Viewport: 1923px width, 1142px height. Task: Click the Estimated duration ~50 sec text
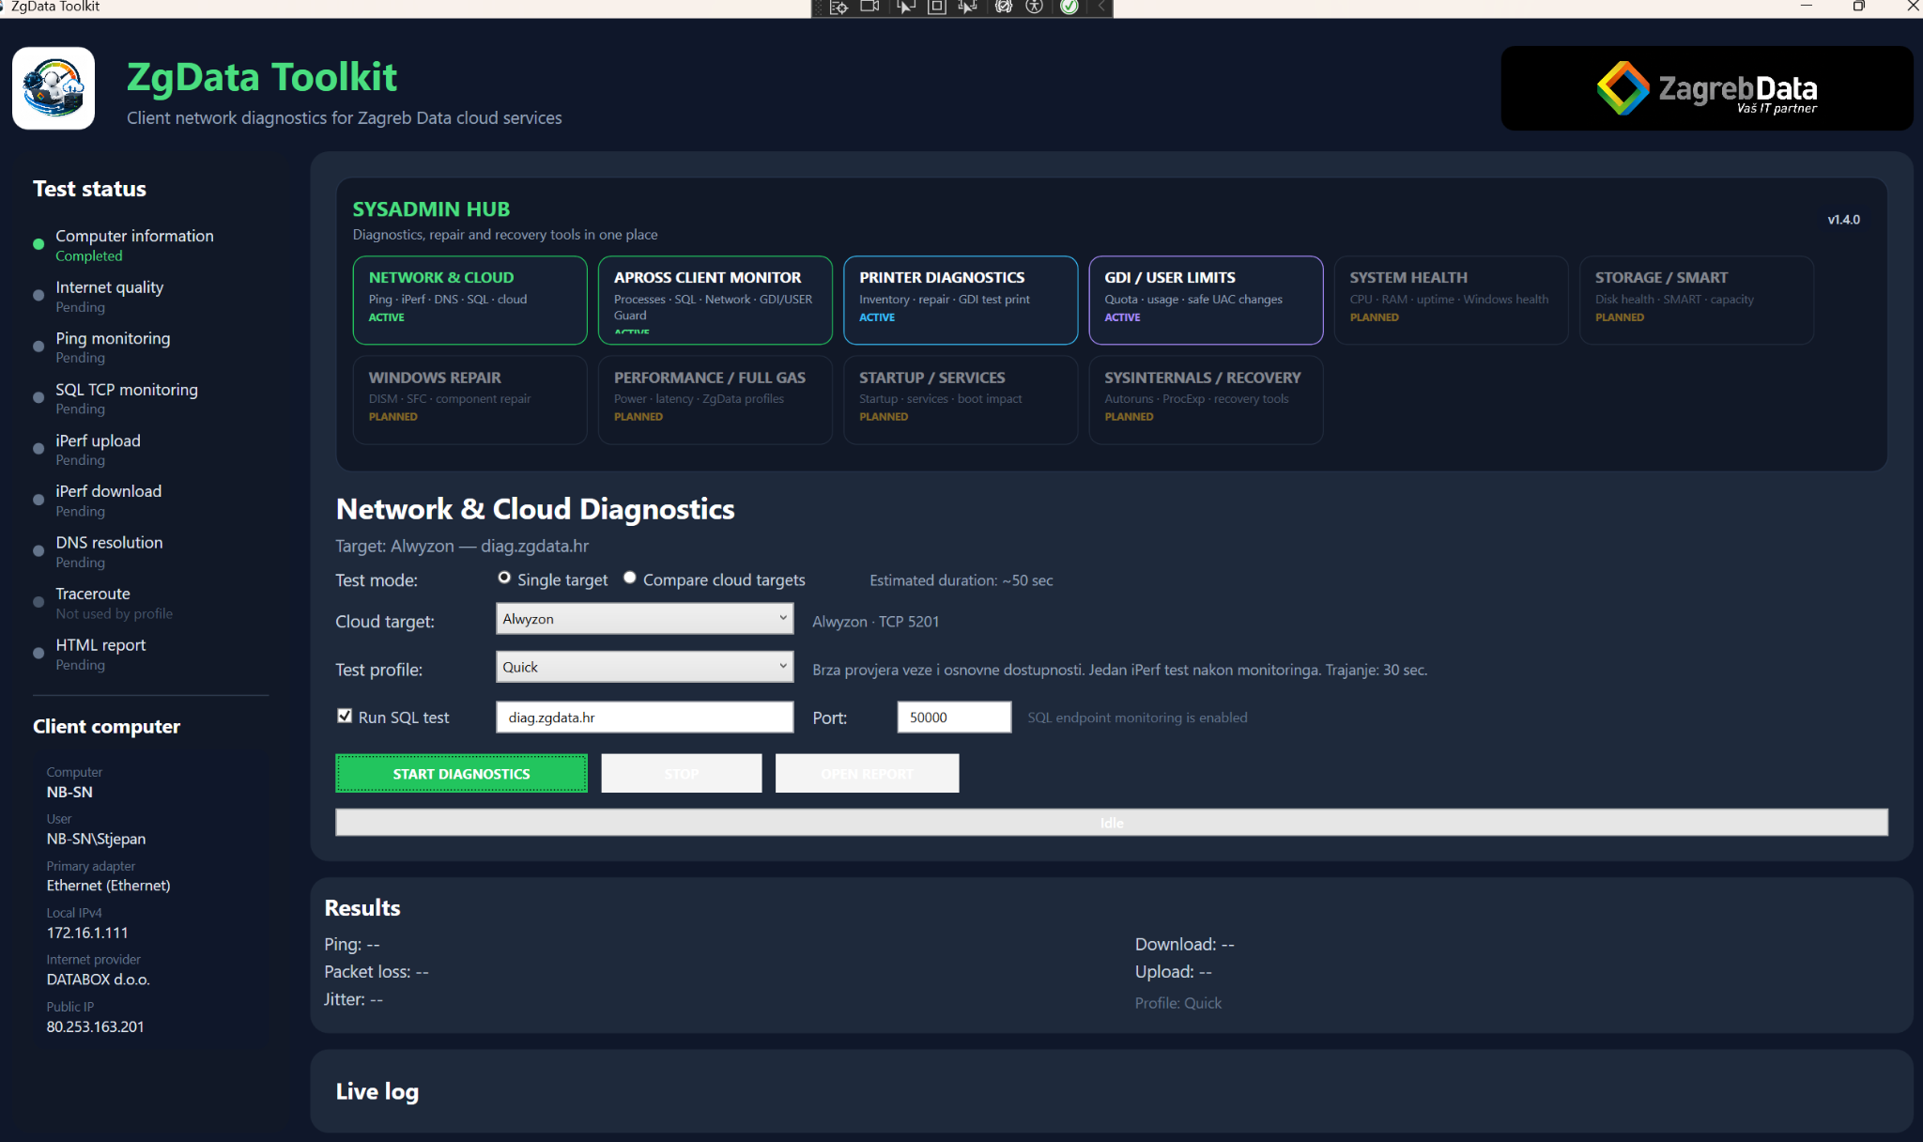tap(961, 580)
